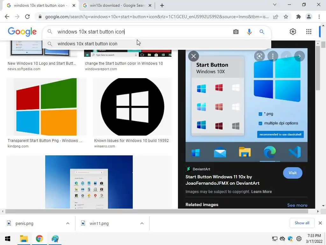Show the next image in preview

[299, 56]
